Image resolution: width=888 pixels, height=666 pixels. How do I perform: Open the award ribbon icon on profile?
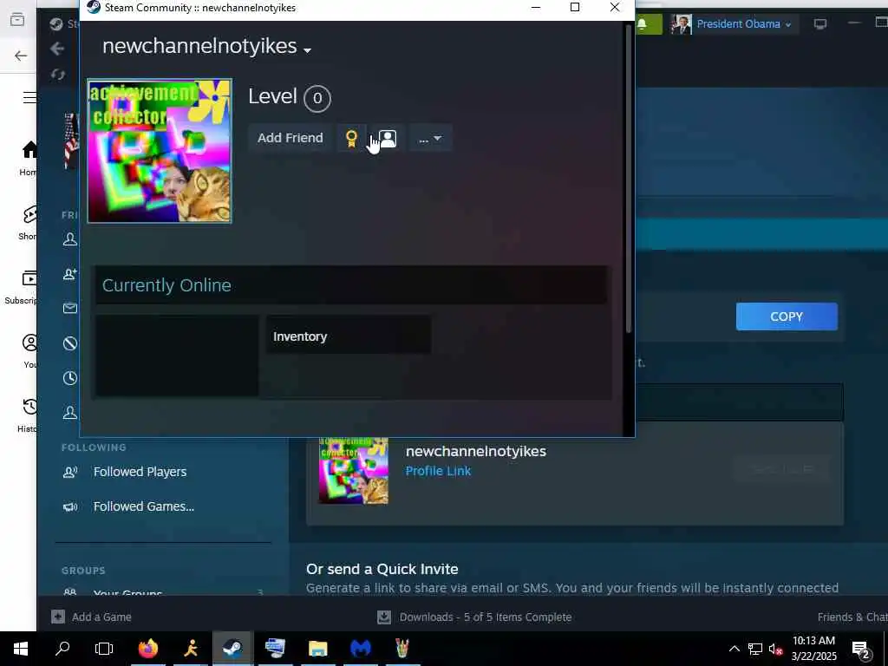coord(351,138)
